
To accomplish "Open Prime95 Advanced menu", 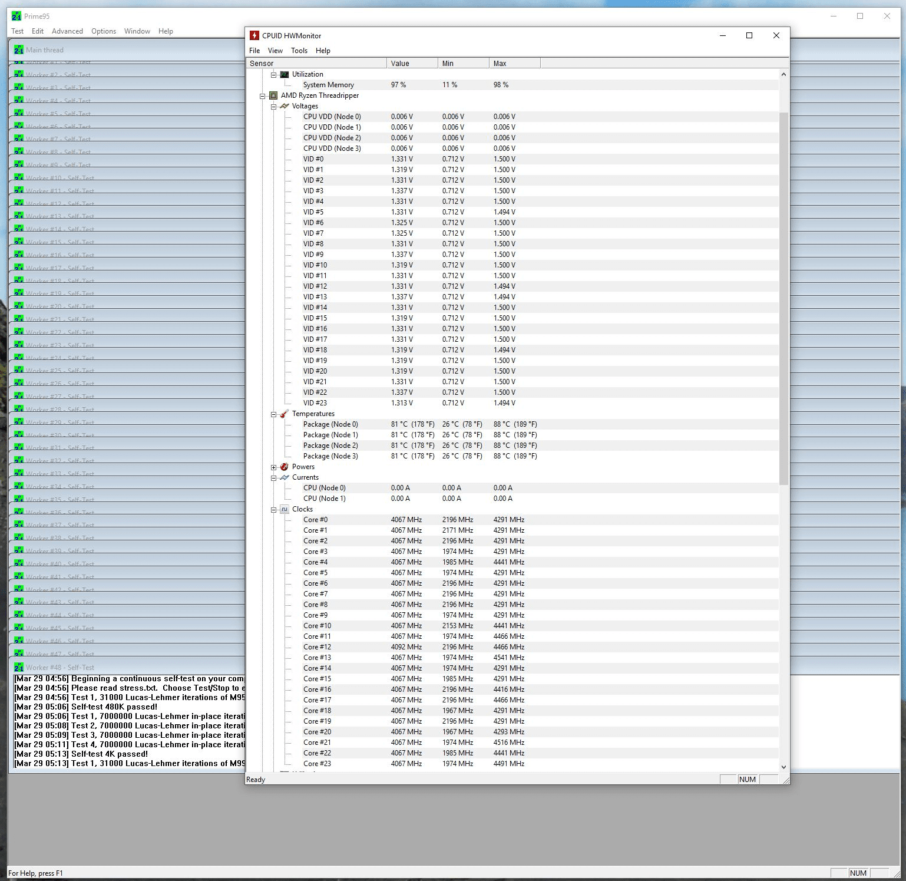I will coord(67,31).
